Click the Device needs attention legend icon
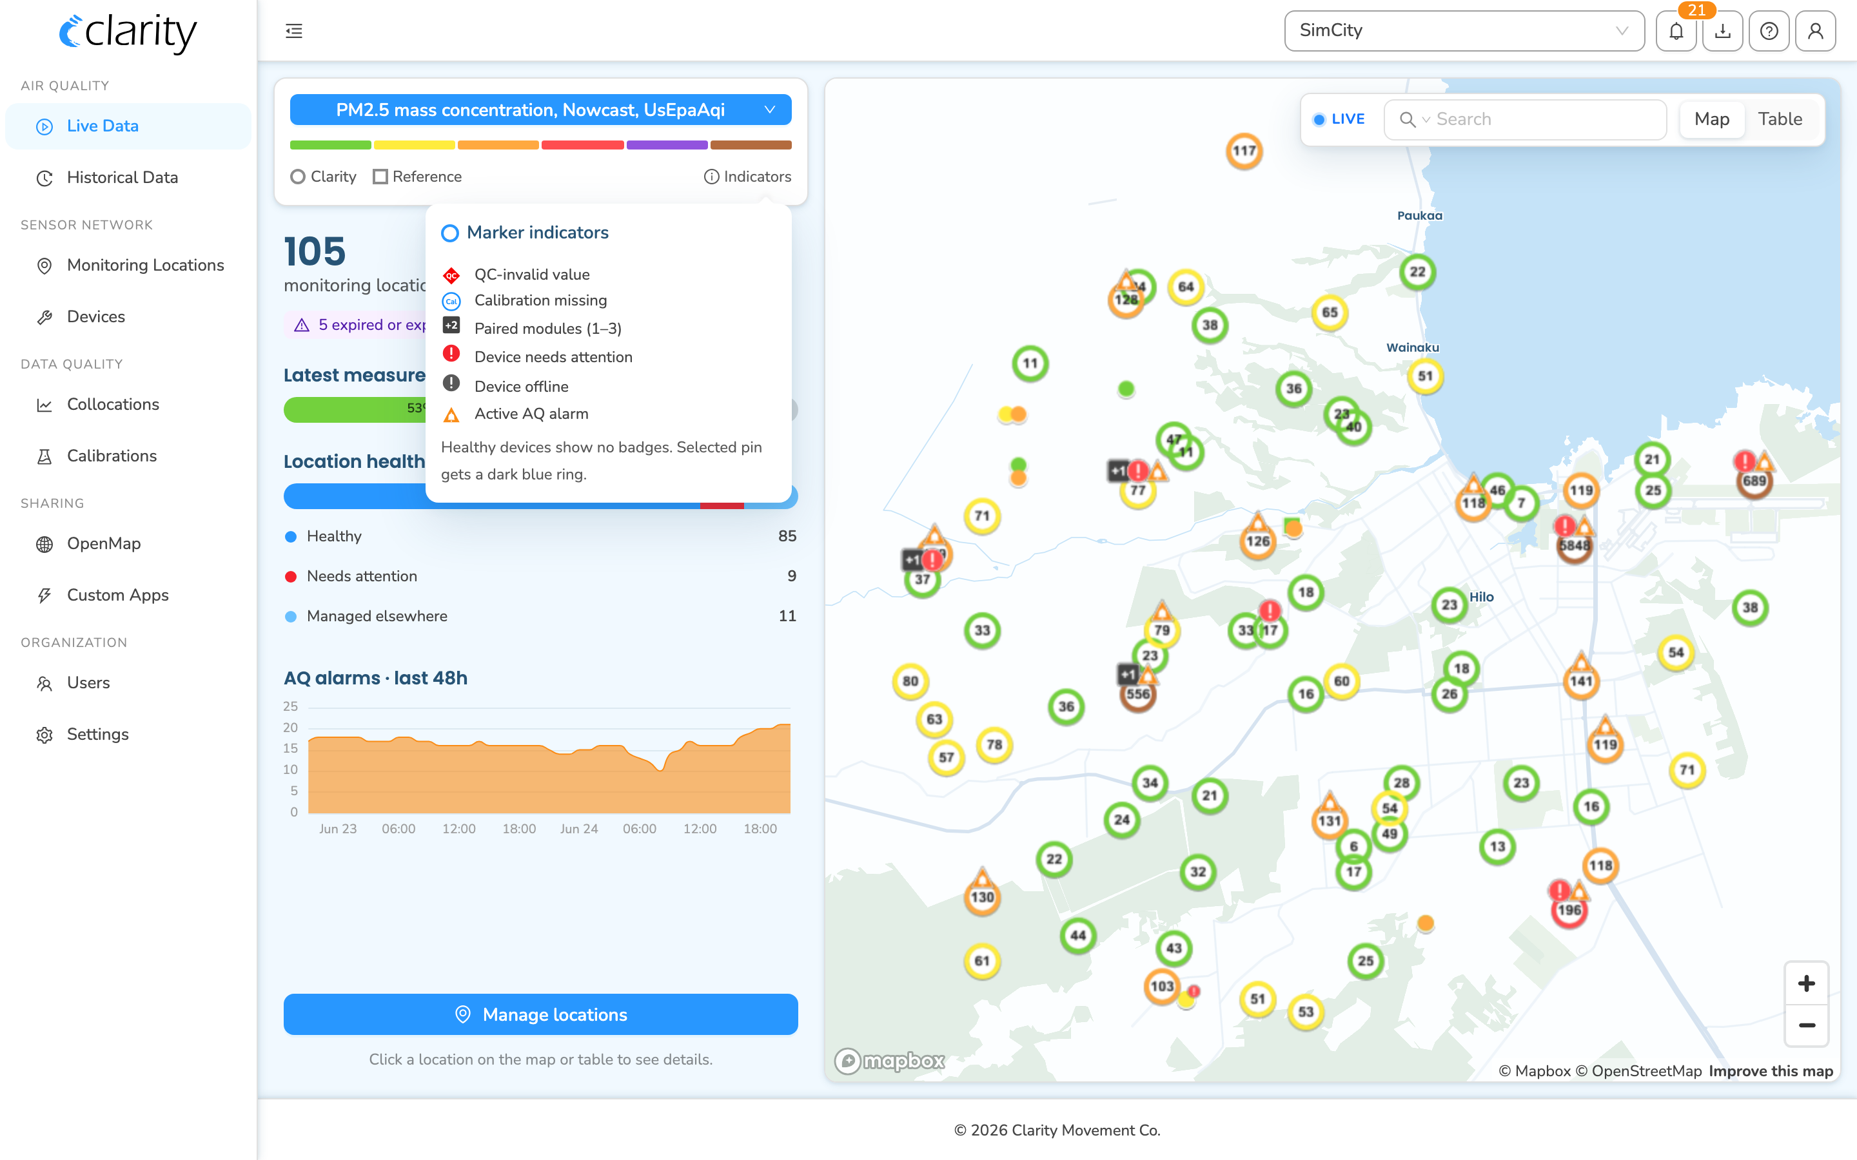Screen dimensions: 1857x1160 click(x=451, y=354)
